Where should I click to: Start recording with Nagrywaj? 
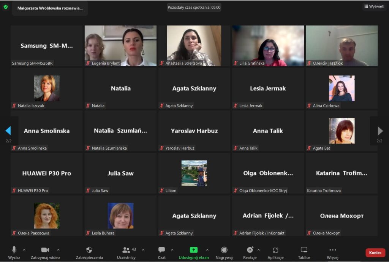(x=224, y=250)
